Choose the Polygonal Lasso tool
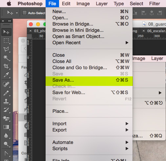The width and height of the screenshot is (166, 161). point(6,49)
